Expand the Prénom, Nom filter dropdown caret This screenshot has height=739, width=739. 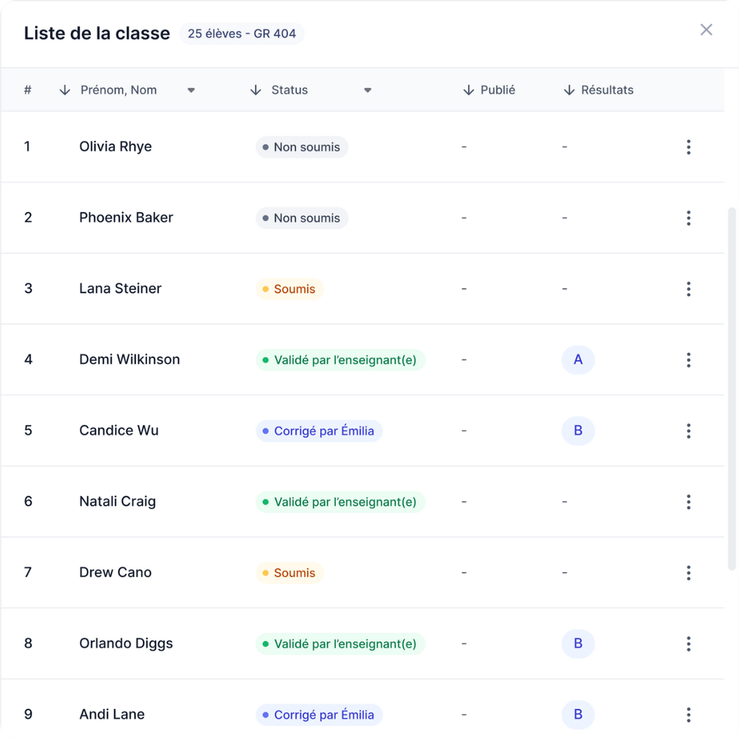192,90
